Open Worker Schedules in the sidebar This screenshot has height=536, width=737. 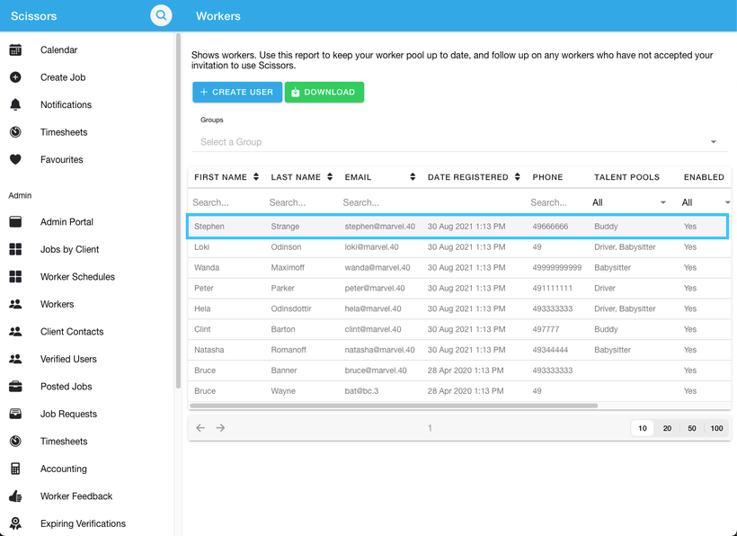click(77, 277)
